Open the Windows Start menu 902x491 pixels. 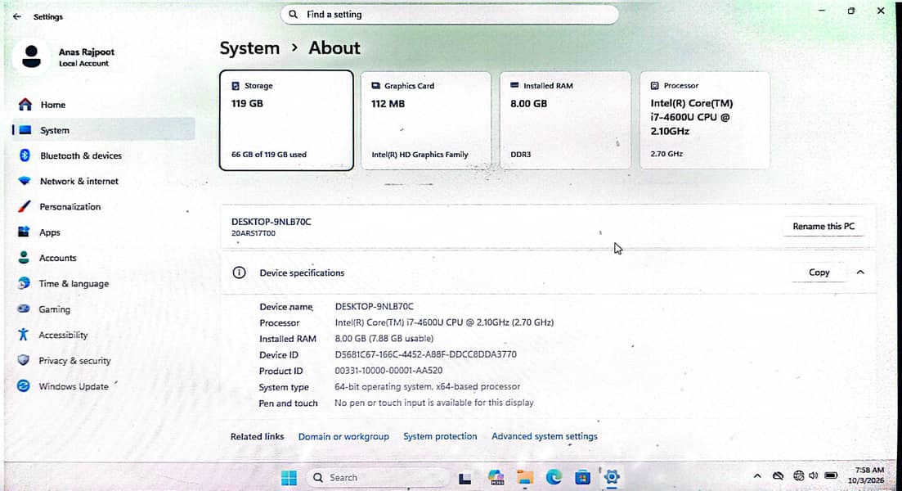289,477
